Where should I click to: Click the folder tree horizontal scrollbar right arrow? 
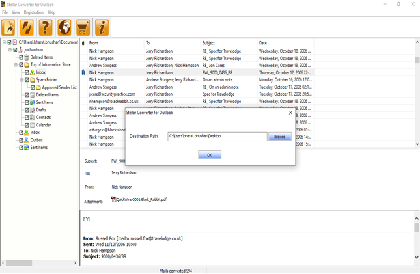75,263
